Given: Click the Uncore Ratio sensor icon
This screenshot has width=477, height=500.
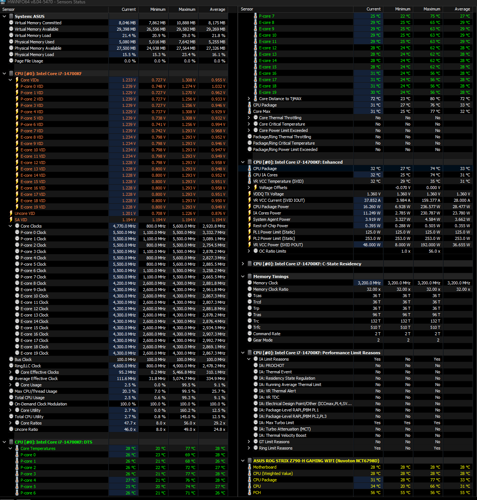Looking at the screenshot, I should pos(11,429).
